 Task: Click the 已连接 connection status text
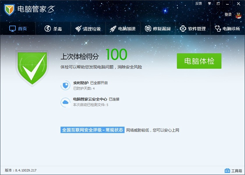114,99
